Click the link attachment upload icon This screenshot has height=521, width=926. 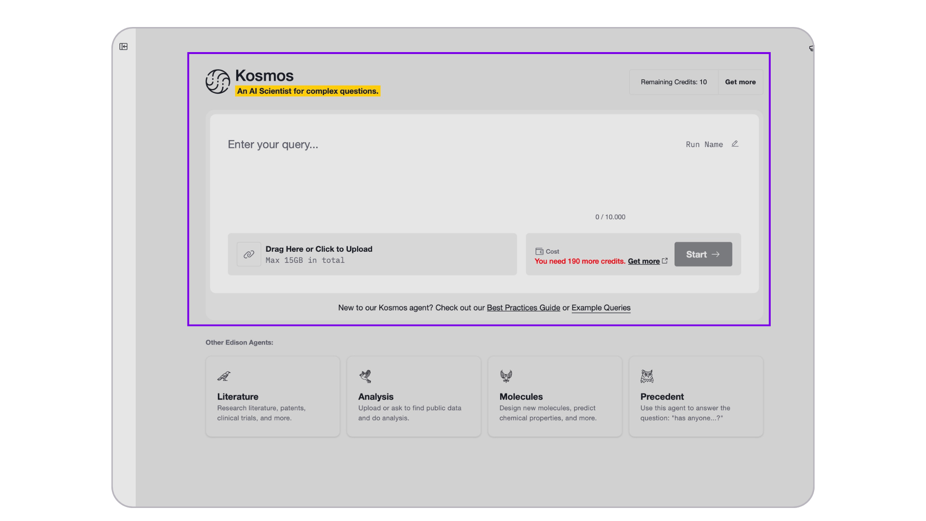(249, 254)
